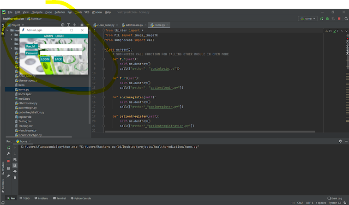Rerun icon in Run tool window
349x205 pixels.
pos(8,148)
